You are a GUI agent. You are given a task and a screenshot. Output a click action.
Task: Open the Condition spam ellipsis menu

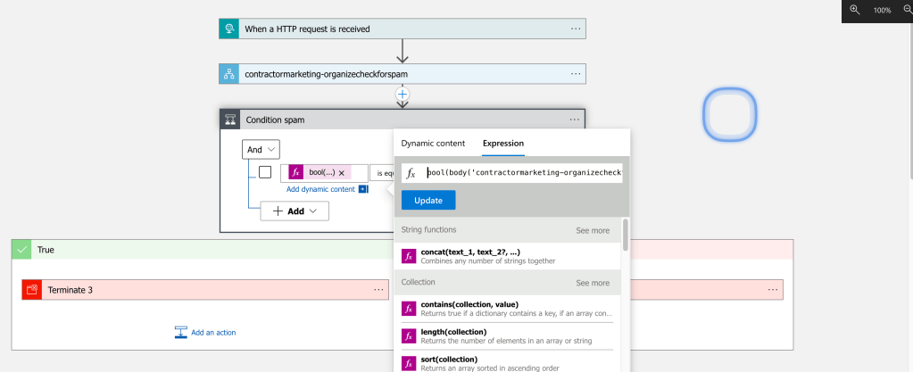point(575,120)
